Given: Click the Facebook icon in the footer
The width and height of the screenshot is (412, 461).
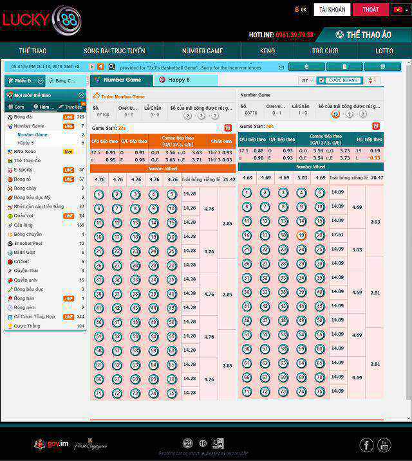Looking at the screenshot, I should [367, 445].
